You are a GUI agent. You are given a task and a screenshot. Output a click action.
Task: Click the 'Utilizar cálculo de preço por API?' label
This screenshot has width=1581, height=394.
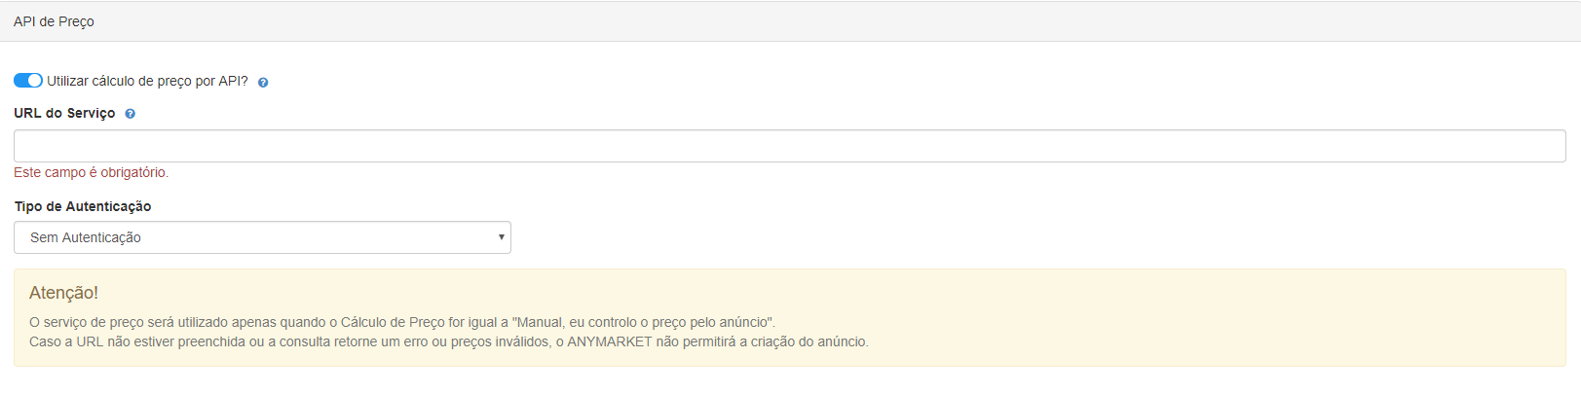tap(147, 81)
